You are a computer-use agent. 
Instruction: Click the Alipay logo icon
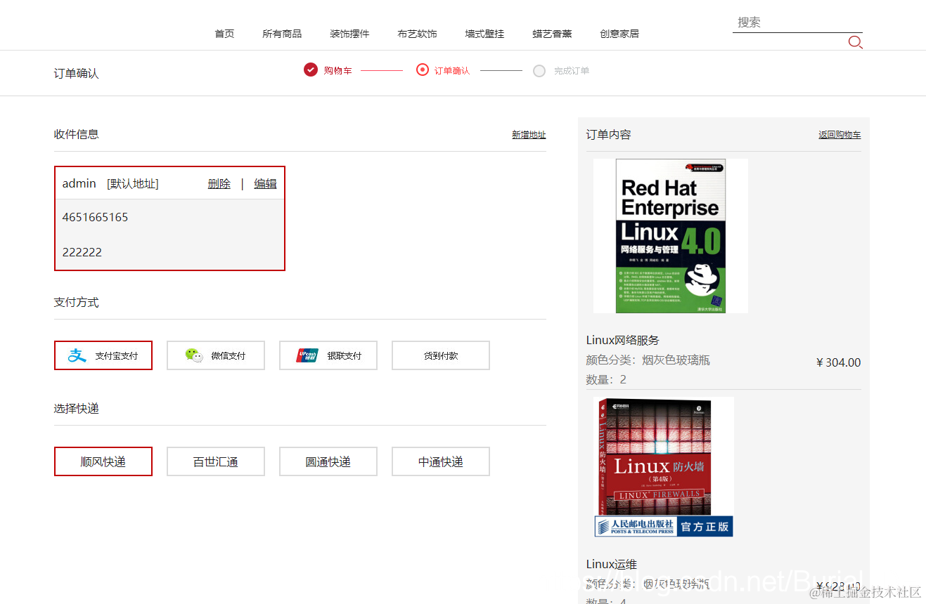point(77,355)
